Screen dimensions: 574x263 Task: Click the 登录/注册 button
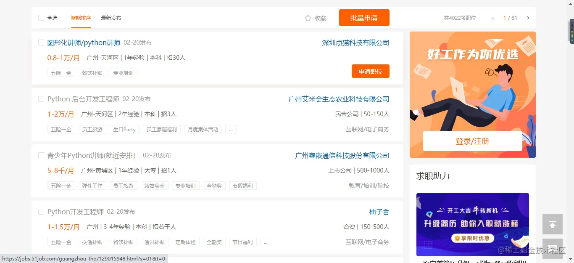tap(472, 141)
